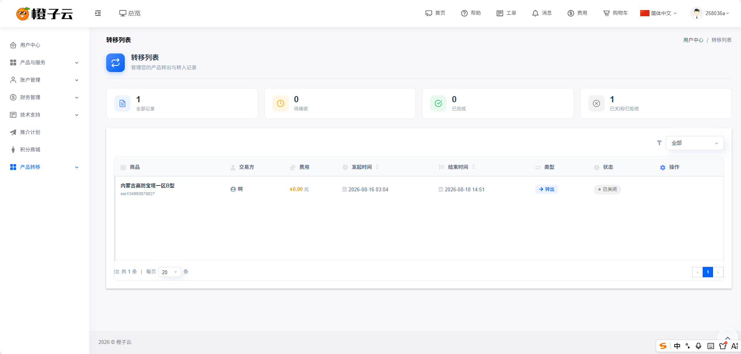741x354 pixels.
Task: Click the user avatar icon
Action: point(696,13)
